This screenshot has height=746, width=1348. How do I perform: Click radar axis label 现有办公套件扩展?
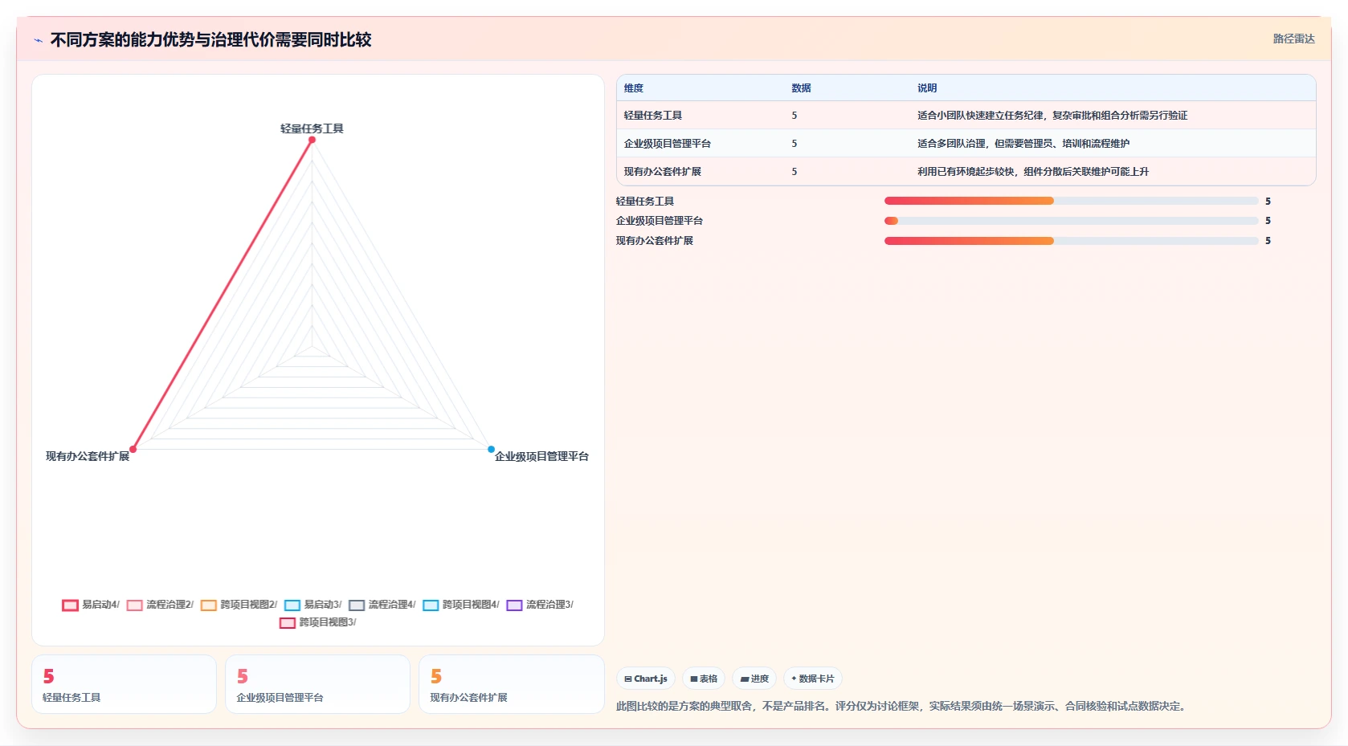(88, 456)
